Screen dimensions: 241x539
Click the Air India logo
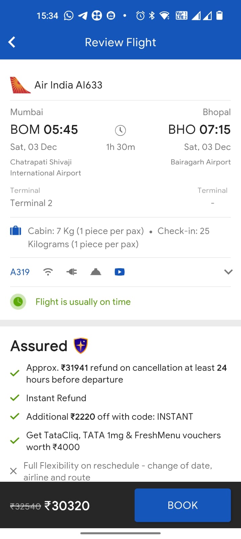(x=20, y=85)
